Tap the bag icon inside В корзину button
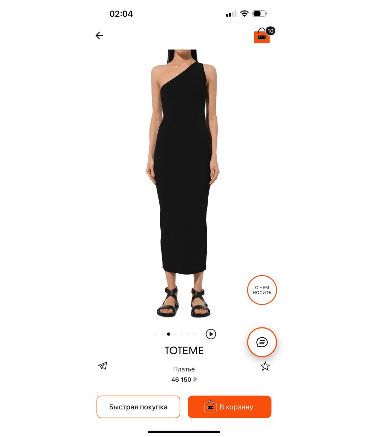This screenshot has width=368, height=437. pyautogui.click(x=210, y=406)
